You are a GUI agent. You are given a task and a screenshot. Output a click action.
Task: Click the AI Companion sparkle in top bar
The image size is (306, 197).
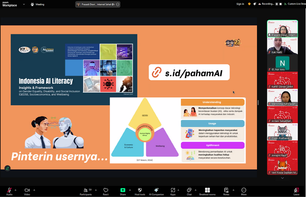[x=254, y=4]
